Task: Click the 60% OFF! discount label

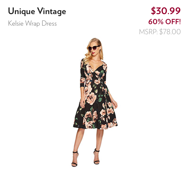Action: [x=164, y=22]
